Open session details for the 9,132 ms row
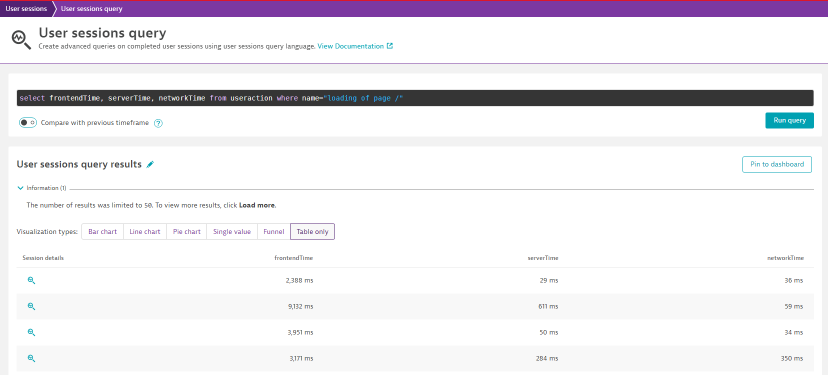The width and height of the screenshot is (828, 375). (x=31, y=306)
